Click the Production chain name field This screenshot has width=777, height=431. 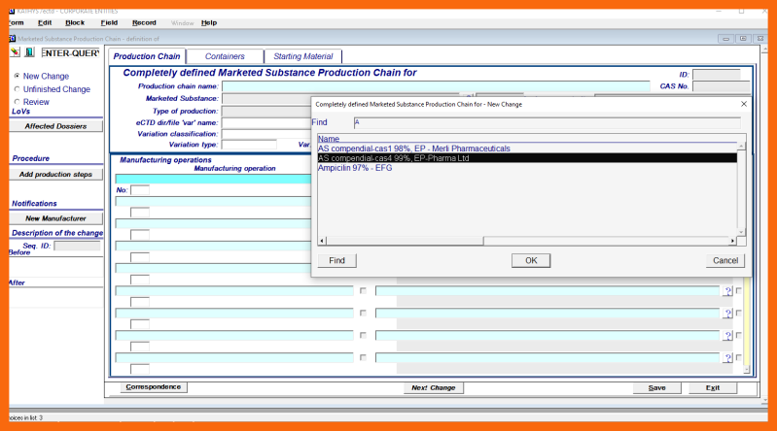(436, 86)
